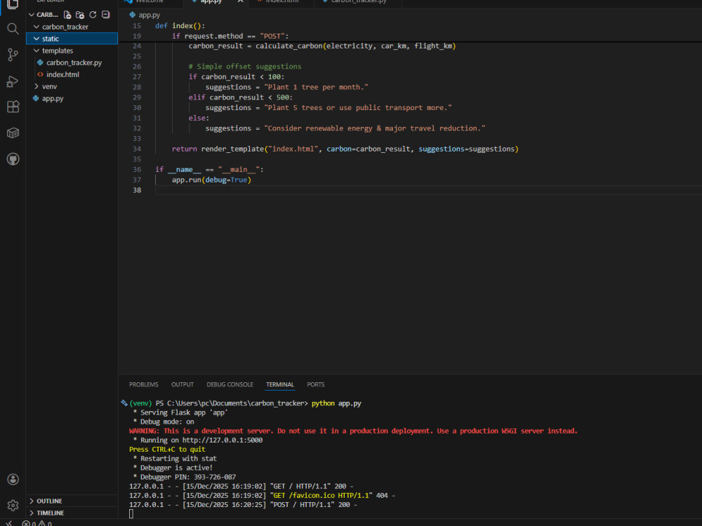702x526 pixels.
Task: Click the red WARNING line in terminal
Action: pos(353,431)
